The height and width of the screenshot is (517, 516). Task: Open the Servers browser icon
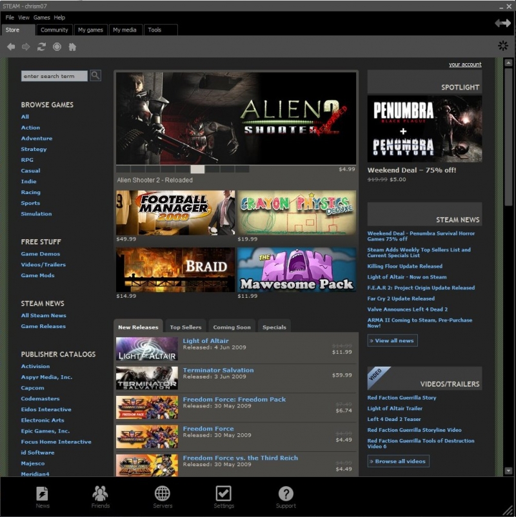pos(163,497)
